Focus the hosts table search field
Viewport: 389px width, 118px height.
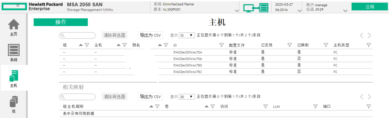(x=77, y=36)
